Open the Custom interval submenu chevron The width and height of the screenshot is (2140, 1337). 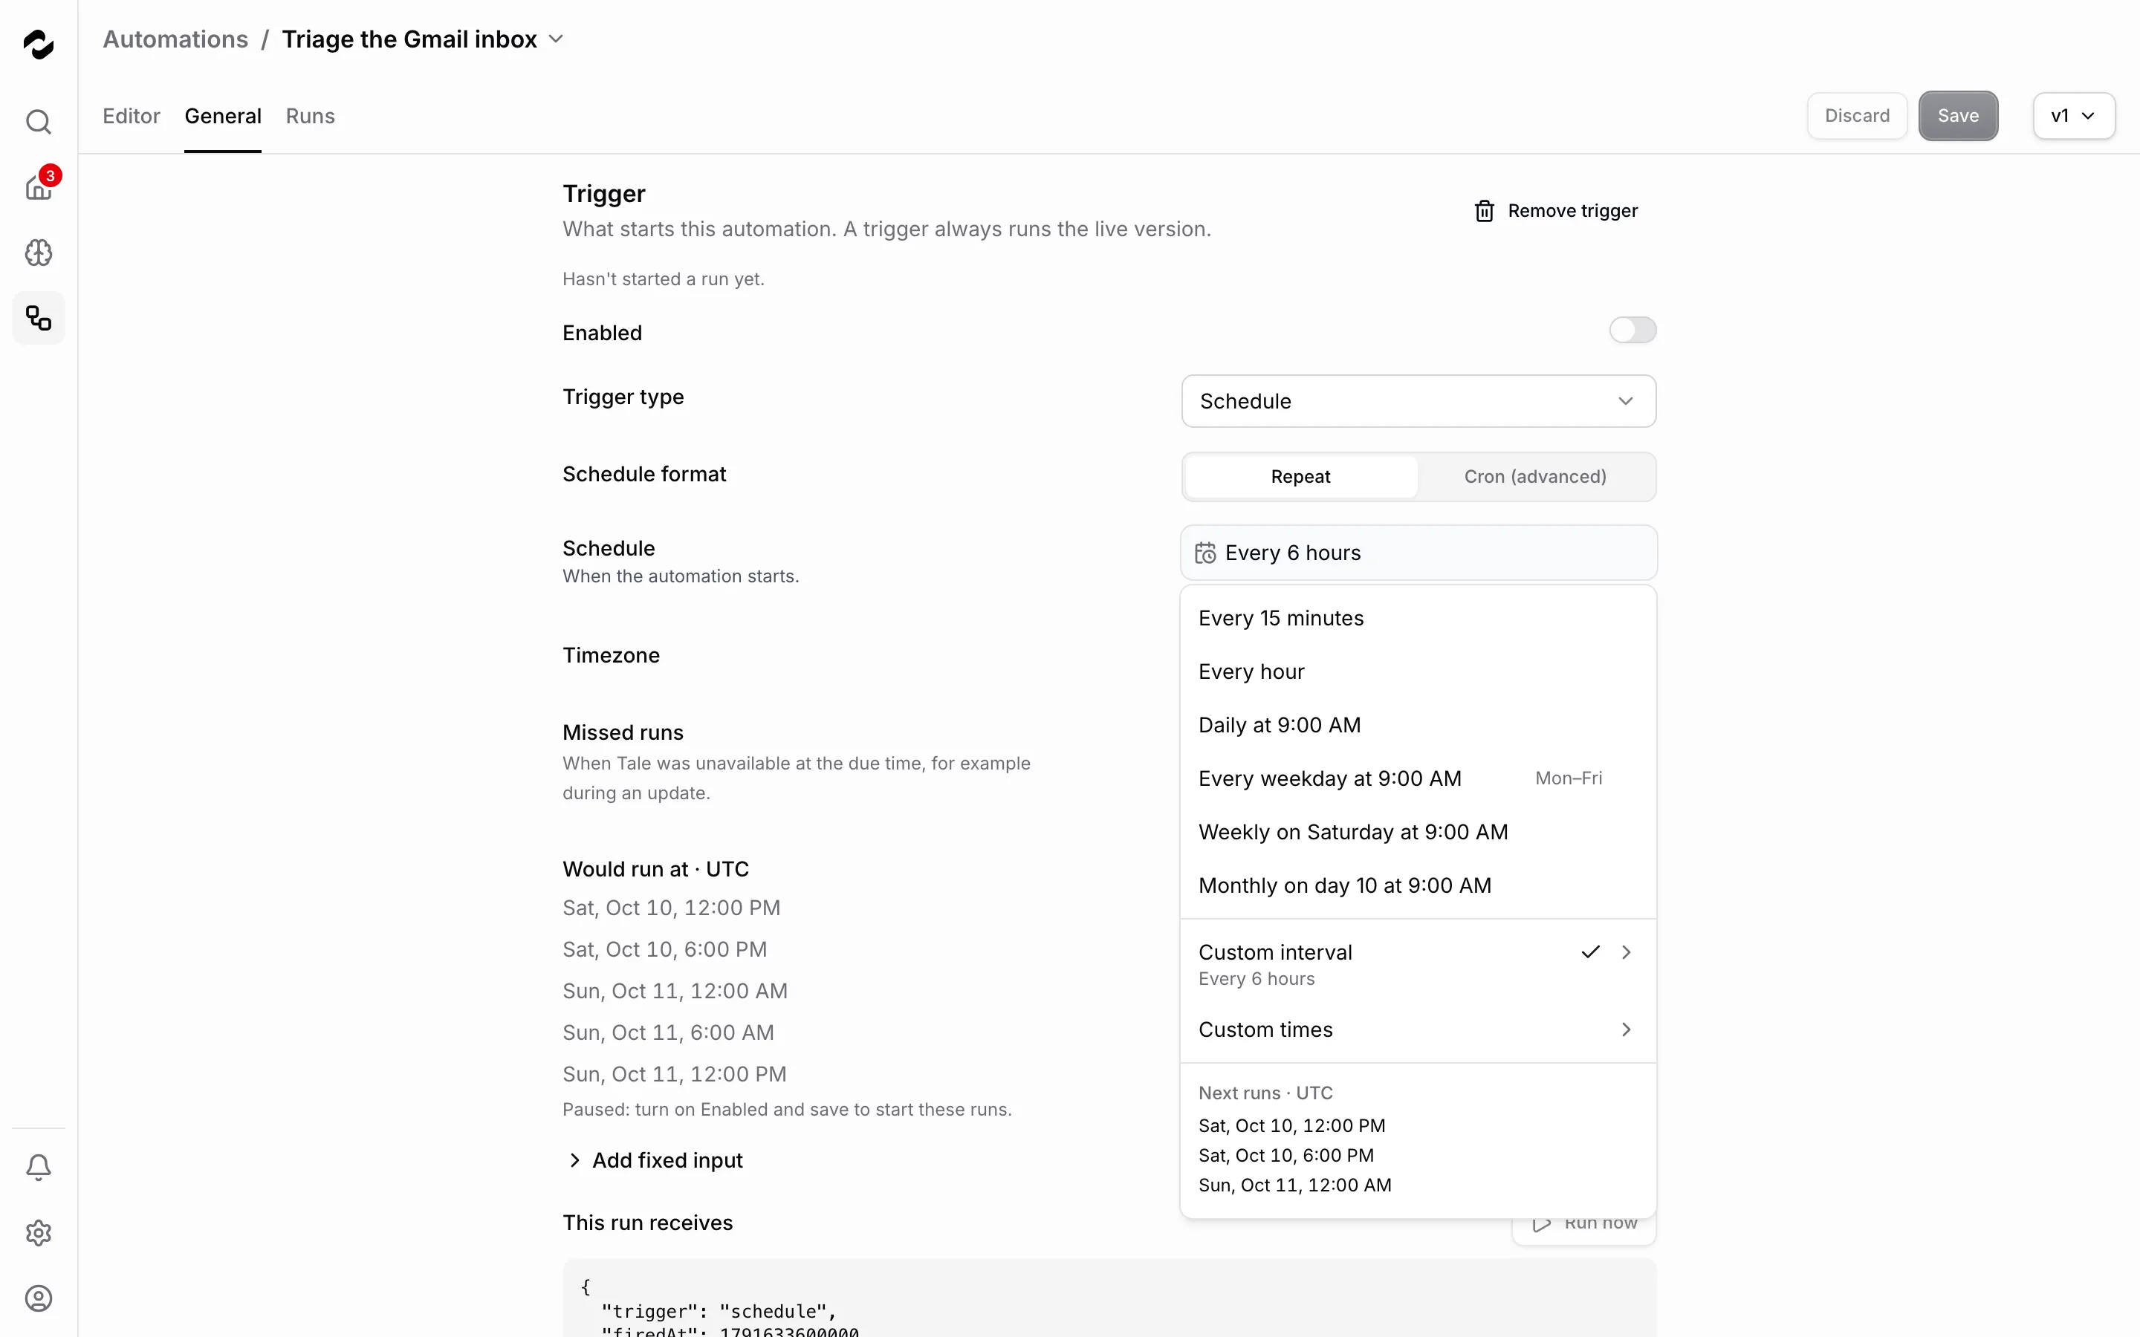[1625, 952]
